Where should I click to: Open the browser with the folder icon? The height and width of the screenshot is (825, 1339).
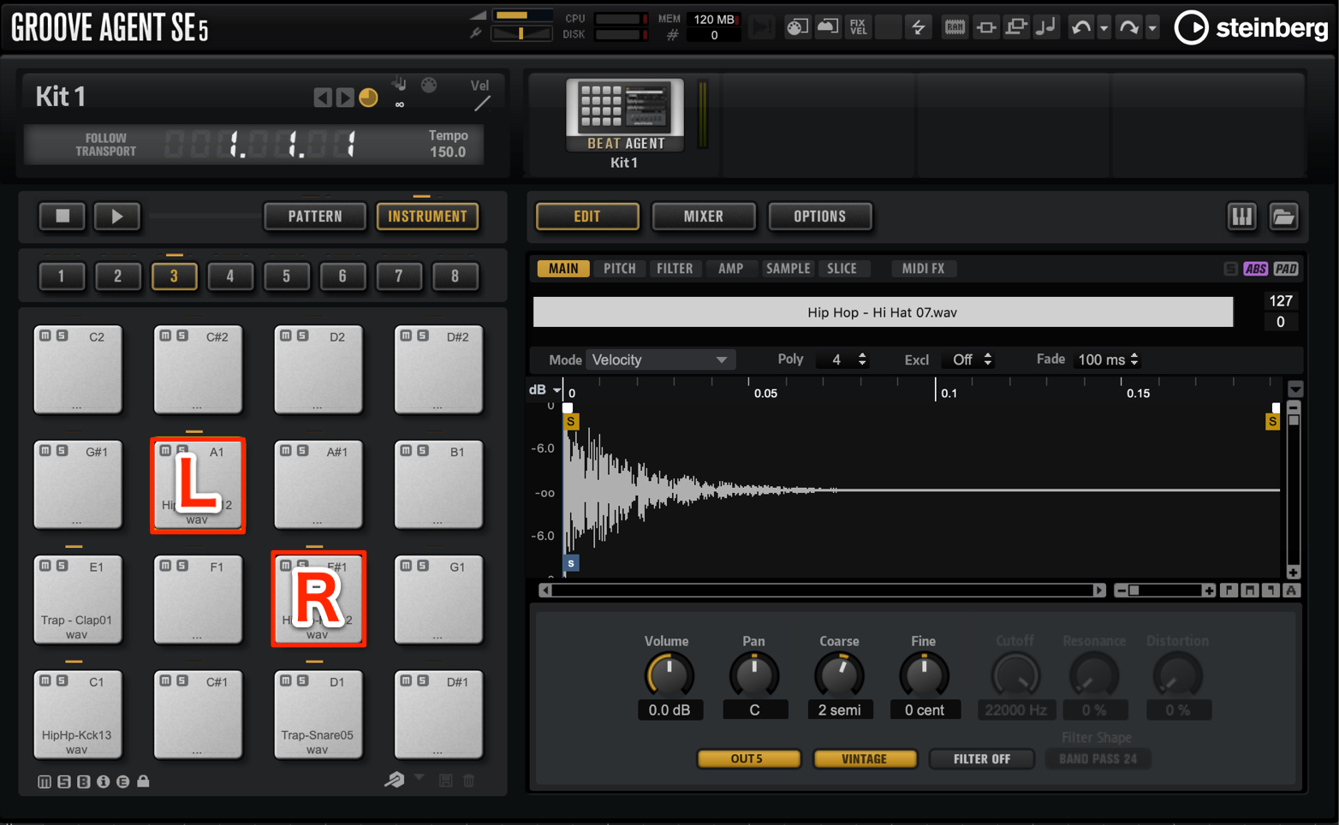point(1283,217)
